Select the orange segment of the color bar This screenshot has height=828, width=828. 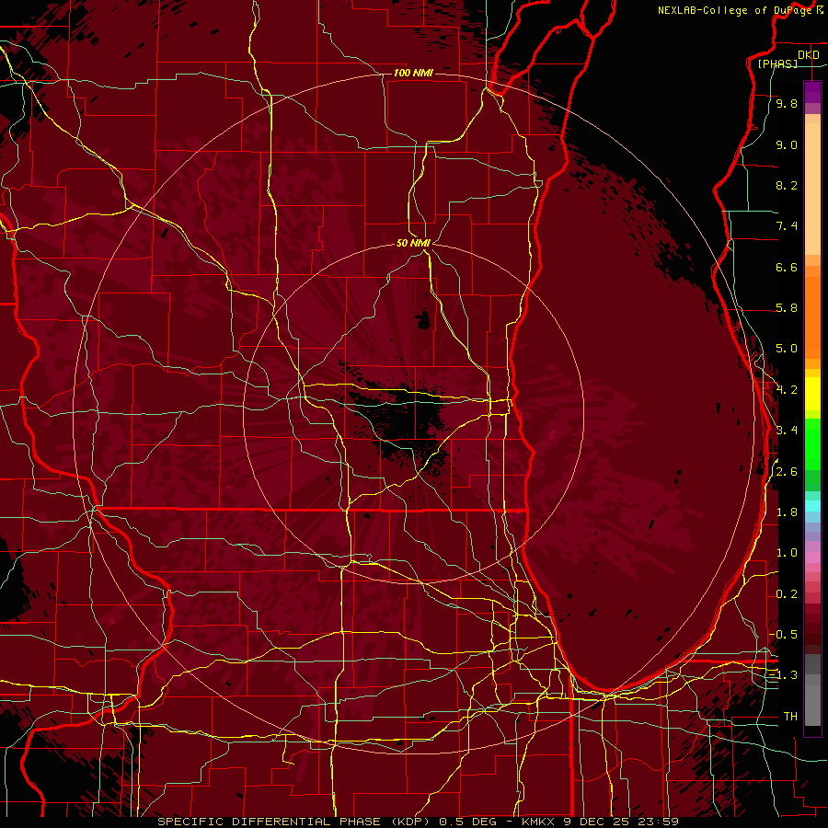pos(812,318)
